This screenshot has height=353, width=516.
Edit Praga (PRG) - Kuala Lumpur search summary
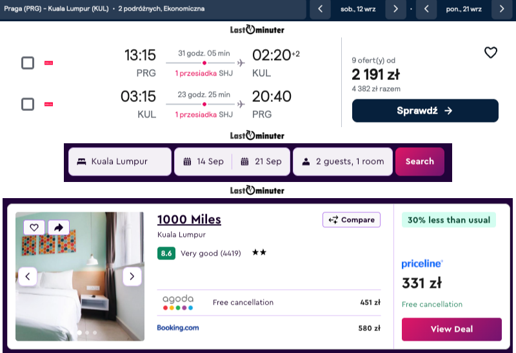click(x=153, y=8)
